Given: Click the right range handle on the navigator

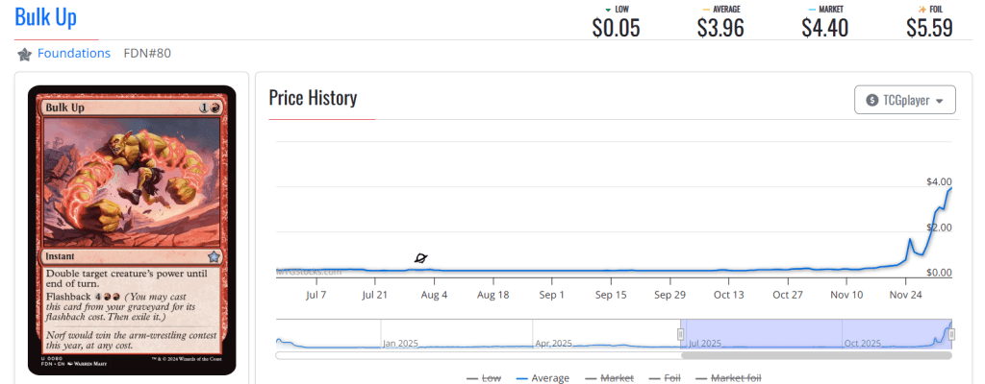Looking at the screenshot, I should tap(951, 334).
